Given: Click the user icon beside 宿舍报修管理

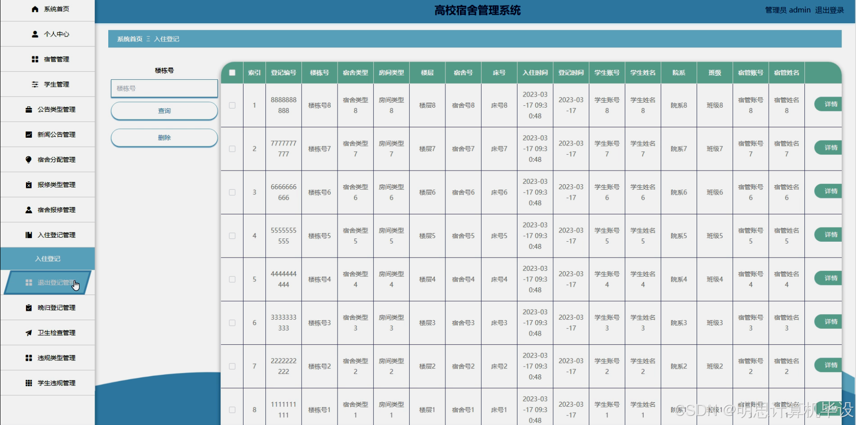Looking at the screenshot, I should 29,210.
